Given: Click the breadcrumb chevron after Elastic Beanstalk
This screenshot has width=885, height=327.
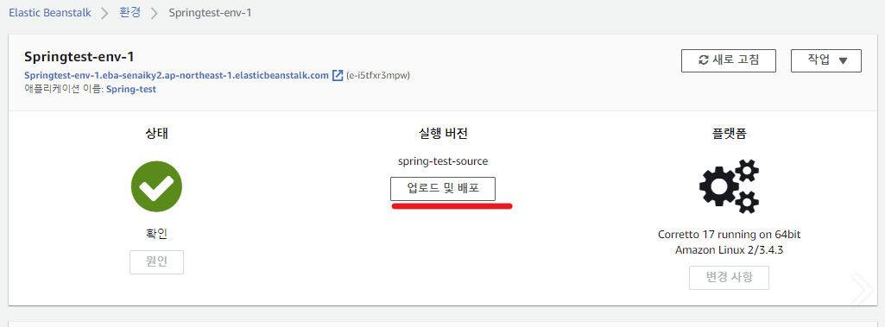Looking at the screenshot, I should click(x=104, y=14).
